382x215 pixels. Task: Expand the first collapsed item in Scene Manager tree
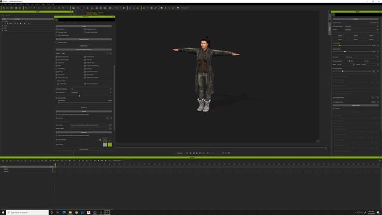click(x=3, y=26)
